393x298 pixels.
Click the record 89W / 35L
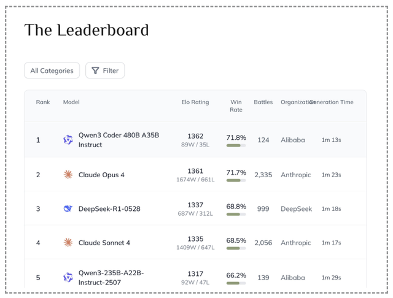[195, 145]
